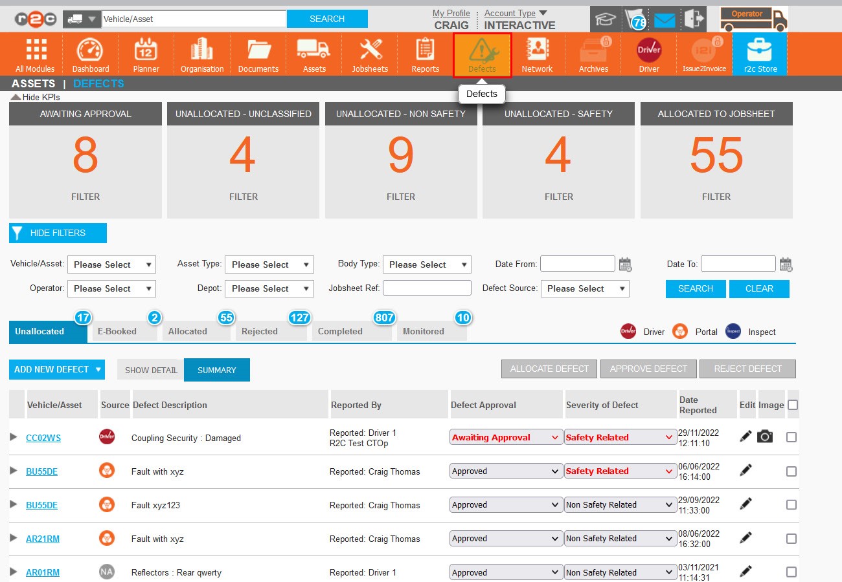Select the checkbox for second BU55DE row
Viewport: 842px width, 582px height.
point(791,505)
